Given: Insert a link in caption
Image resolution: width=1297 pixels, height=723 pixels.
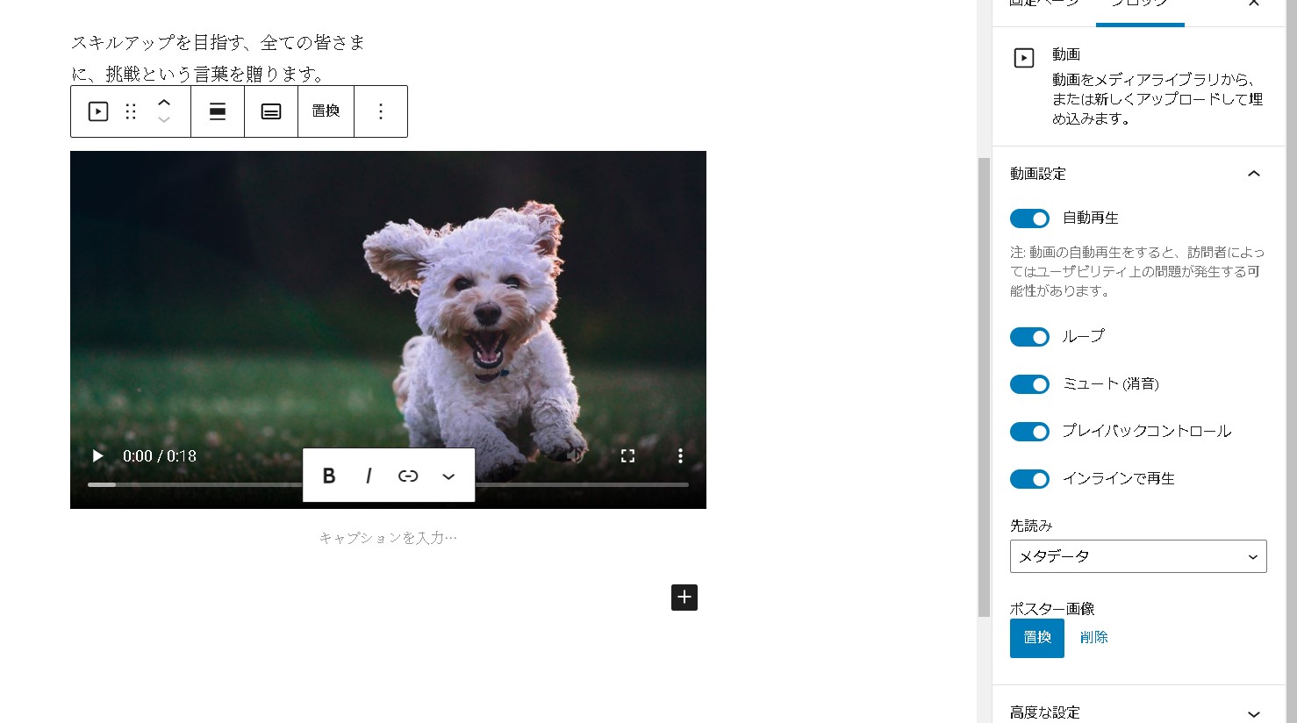Looking at the screenshot, I should (408, 476).
